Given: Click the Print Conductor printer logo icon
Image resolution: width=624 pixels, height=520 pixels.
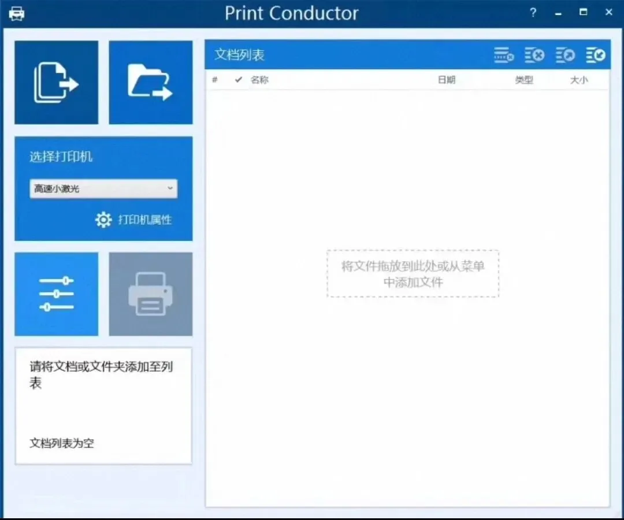Looking at the screenshot, I should click(17, 14).
